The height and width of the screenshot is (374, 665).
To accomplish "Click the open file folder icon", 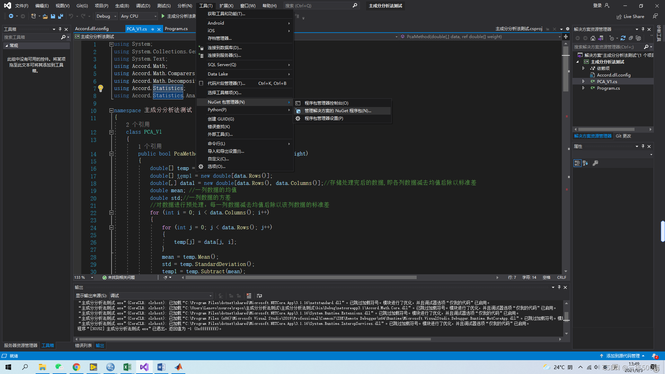I will [45, 16].
